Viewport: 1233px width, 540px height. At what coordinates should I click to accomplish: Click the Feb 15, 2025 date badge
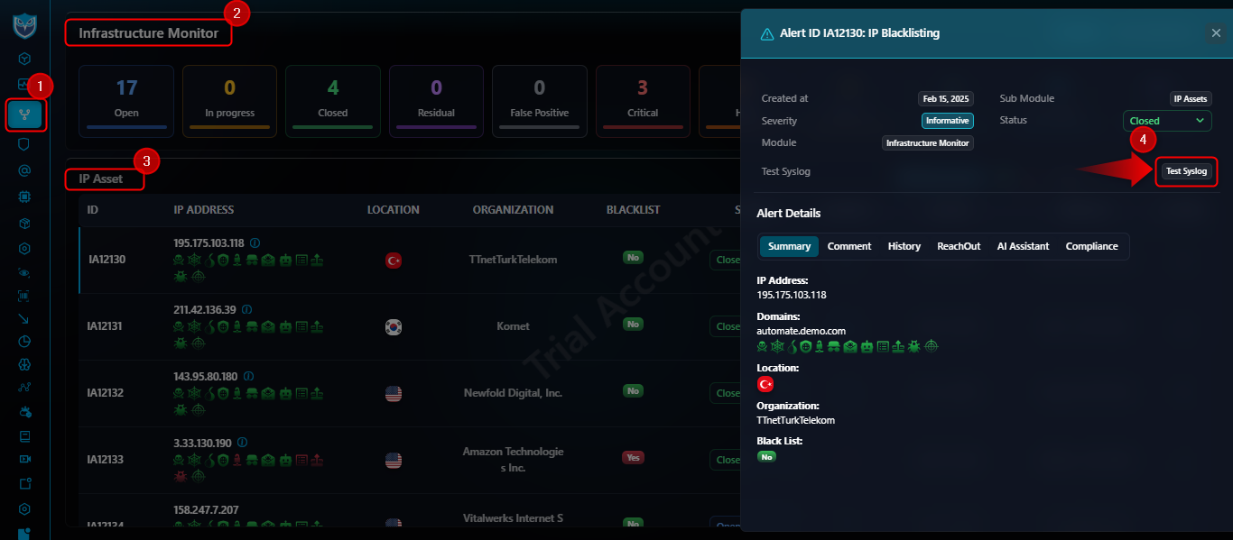pos(946,99)
